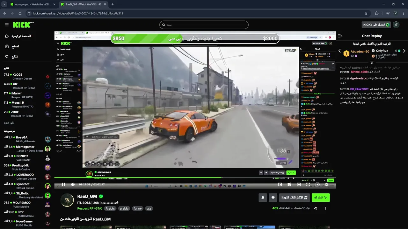Open the user profile avatar menu
Viewport: 408px width, 229px height.
[x=396, y=25]
